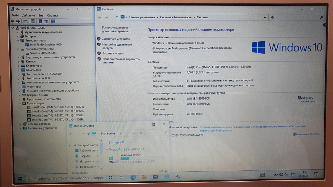Open Рабочий стол in quick access
Screen dimensions: 333x187
tap(87, 150)
